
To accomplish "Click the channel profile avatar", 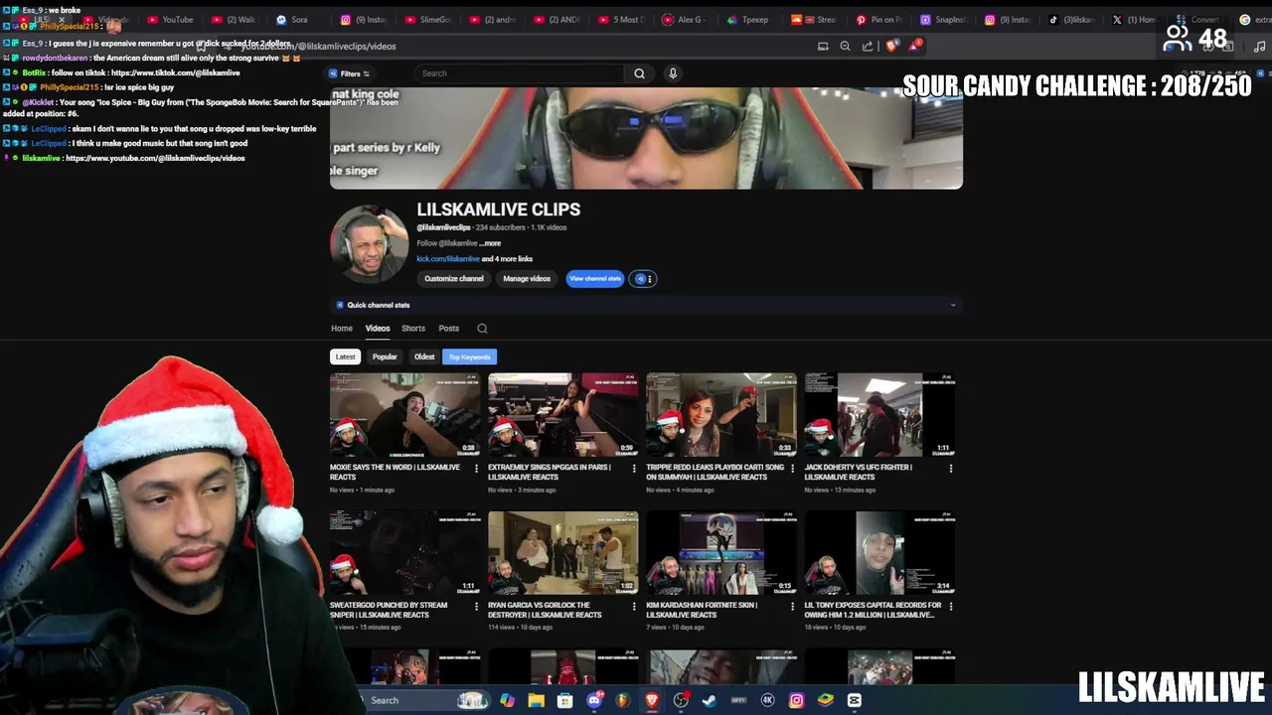I will click(369, 244).
